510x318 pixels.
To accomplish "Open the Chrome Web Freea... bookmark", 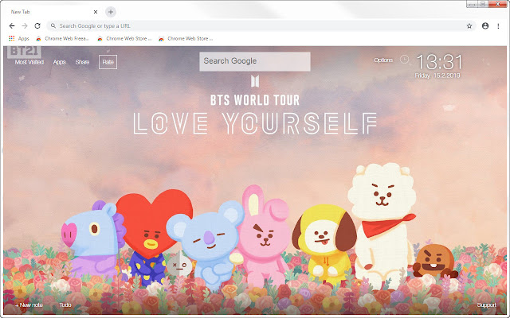I will [62, 39].
